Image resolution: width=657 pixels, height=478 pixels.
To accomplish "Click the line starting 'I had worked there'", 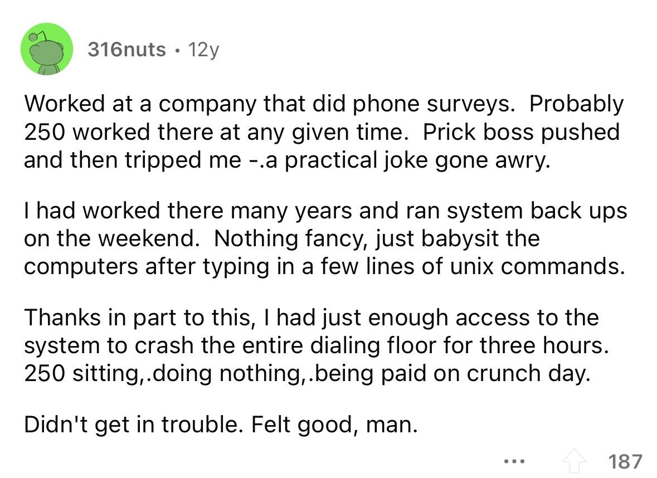I will coord(325,211).
